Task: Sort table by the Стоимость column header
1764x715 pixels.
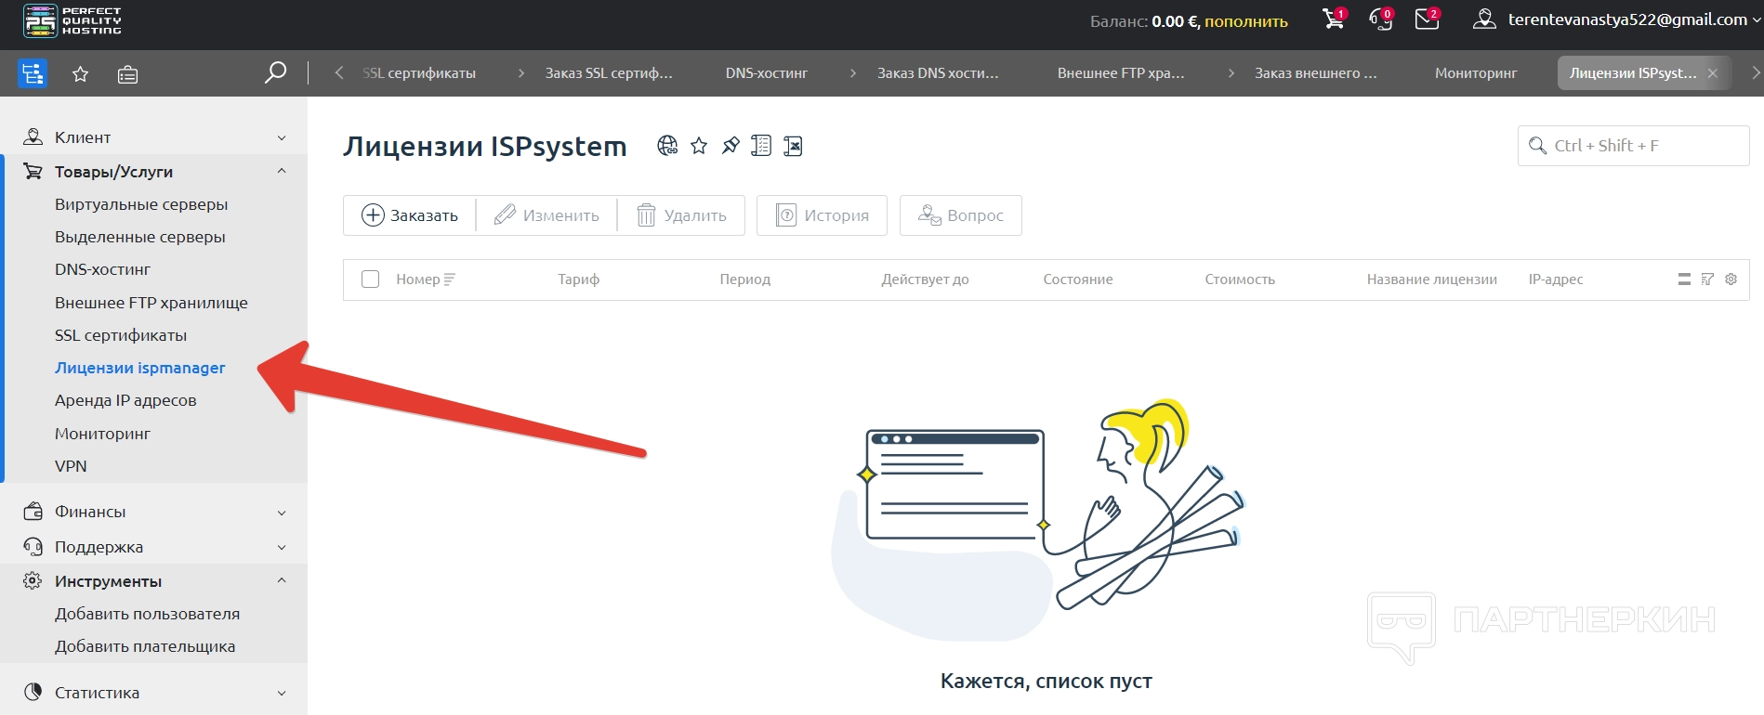Action: pos(1240,279)
